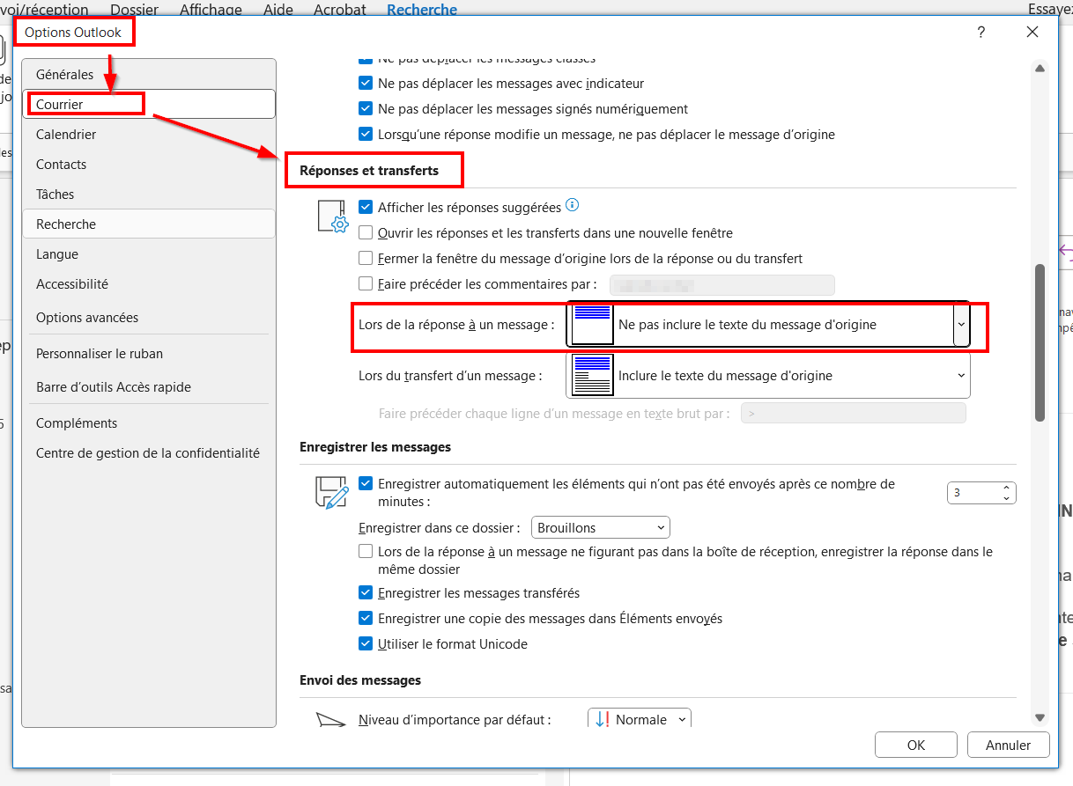Uncheck 'Ne pas déplacer les messages avec indicateur'

coord(366,84)
